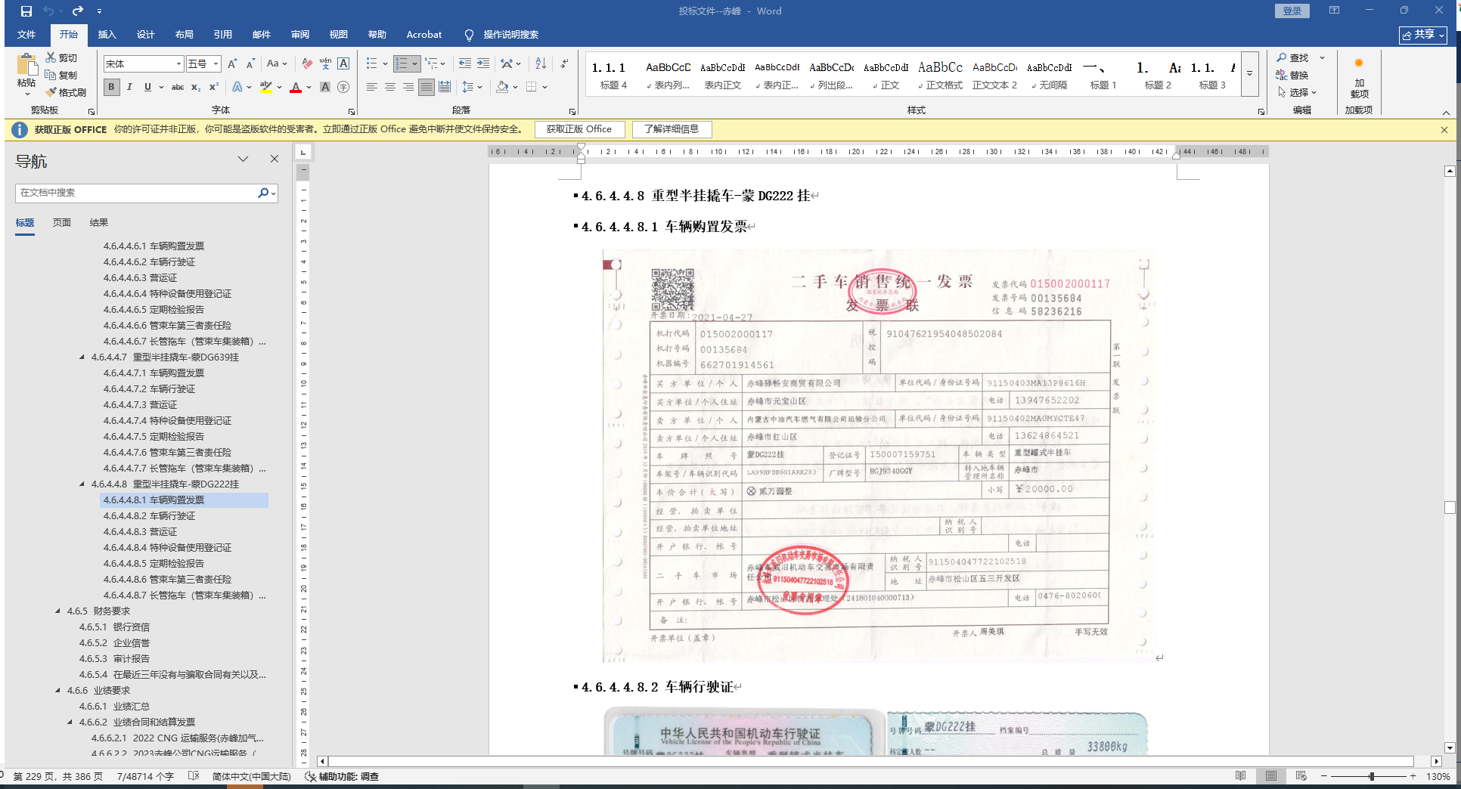Click the Superscript icon
1461x789 pixels.
tap(214, 88)
